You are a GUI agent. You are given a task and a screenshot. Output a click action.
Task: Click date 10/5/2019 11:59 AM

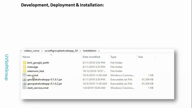(x=95, y=75)
